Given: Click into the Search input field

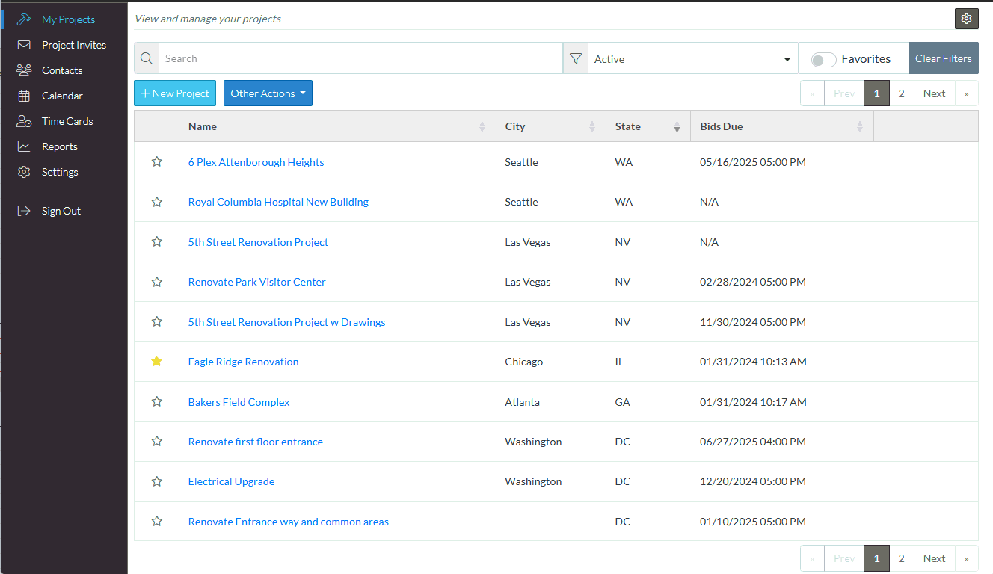Looking at the screenshot, I should click(x=360, y=58).
